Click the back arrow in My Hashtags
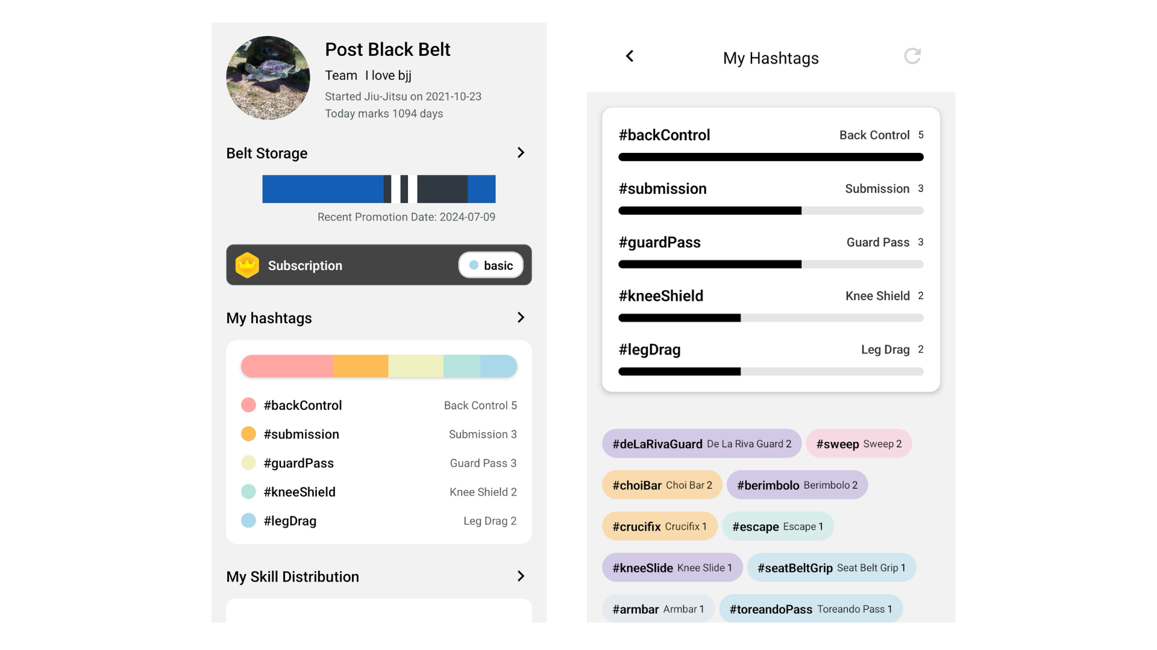 tap(630, 57)
